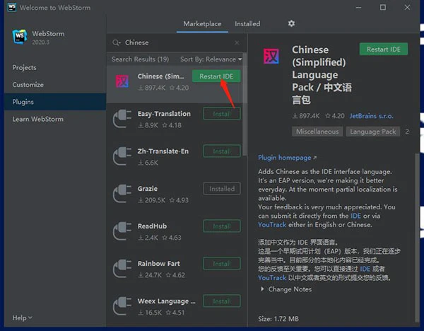Viewport: 424px width, 331px height.
Task: Open the Customize section
Action: pos(28,84)
